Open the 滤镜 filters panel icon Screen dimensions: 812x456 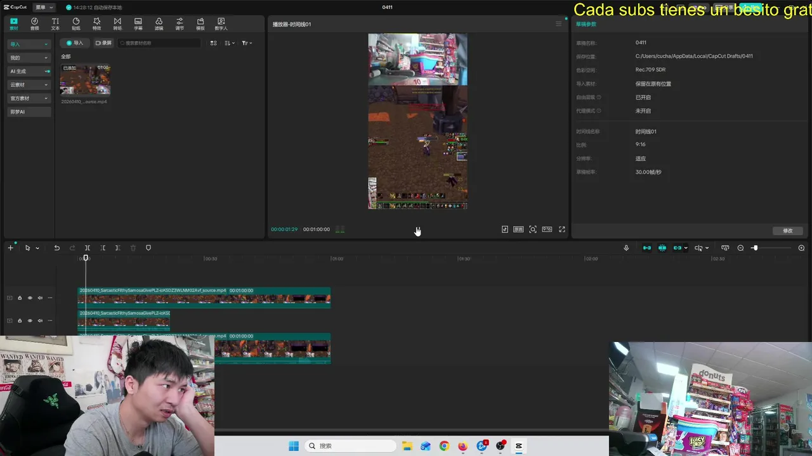159,24
